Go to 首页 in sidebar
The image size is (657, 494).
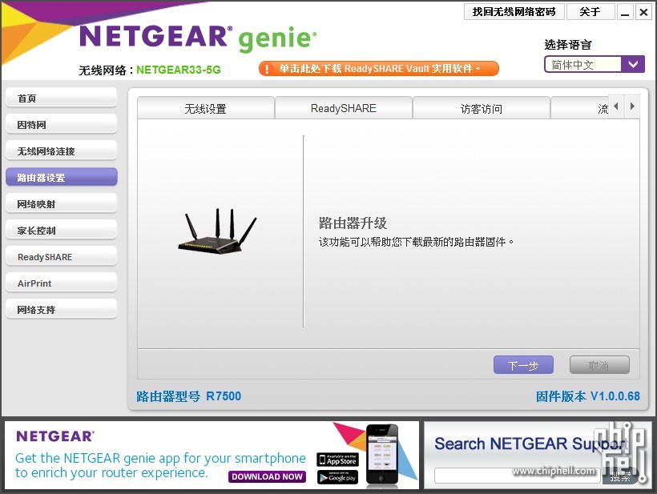(61, 98)
